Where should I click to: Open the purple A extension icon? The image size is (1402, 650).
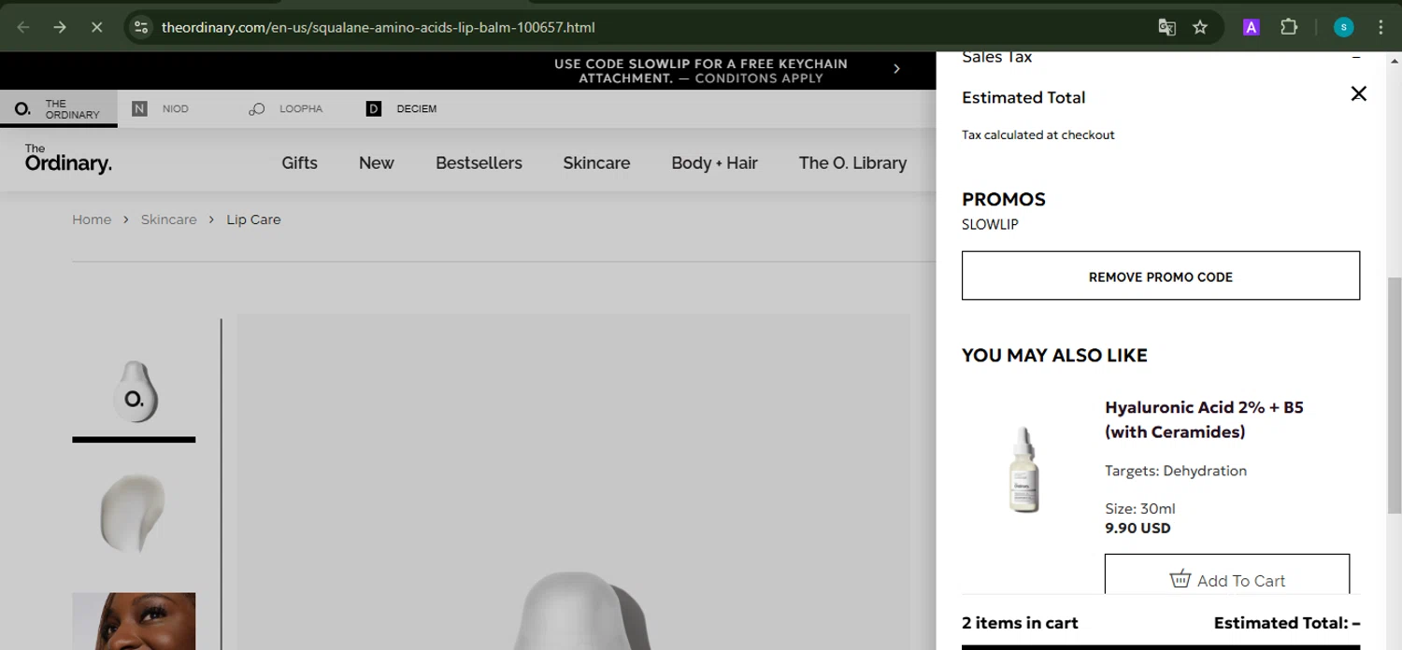tap(1252, 27)
